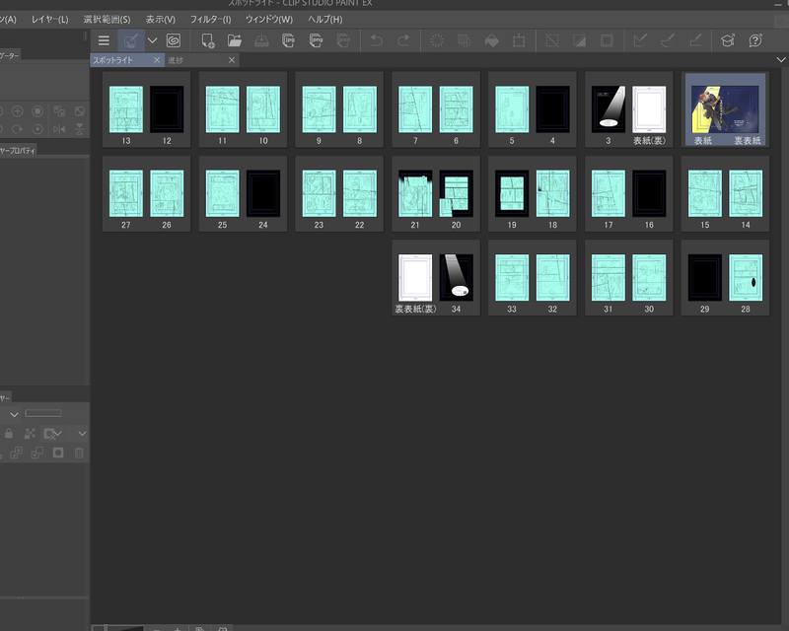
Task: Click Navigator reset rotation icon
Action: 37,129
